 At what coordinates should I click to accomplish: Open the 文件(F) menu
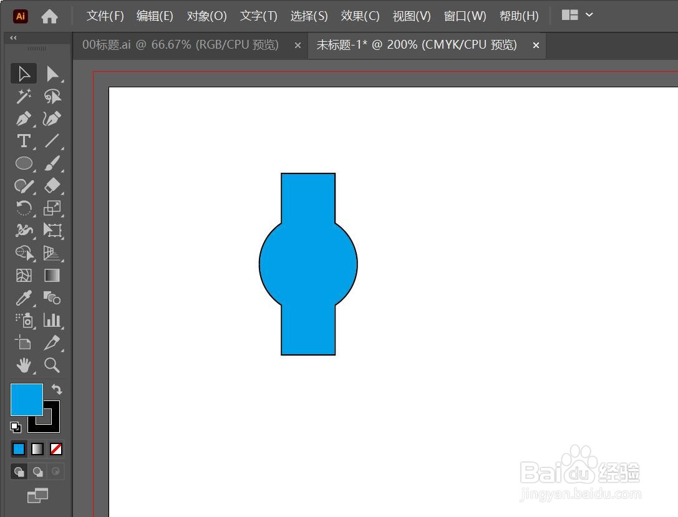coord(105,16)
